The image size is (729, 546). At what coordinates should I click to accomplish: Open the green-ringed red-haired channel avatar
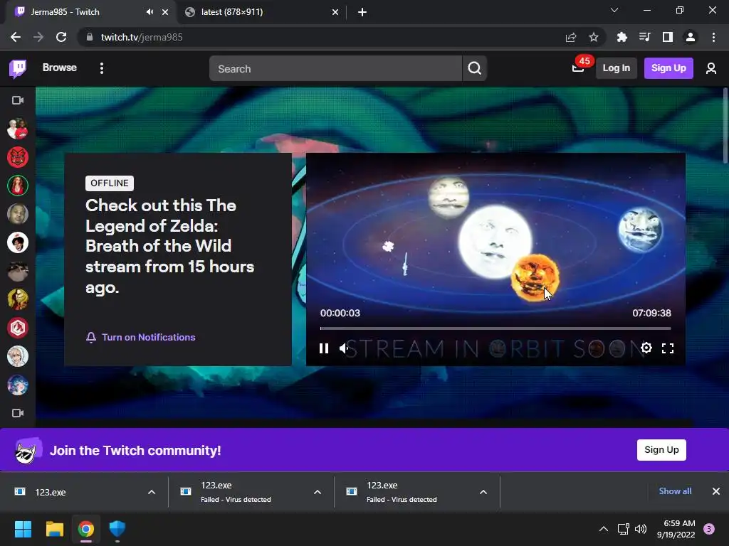(x=18, y=186)
